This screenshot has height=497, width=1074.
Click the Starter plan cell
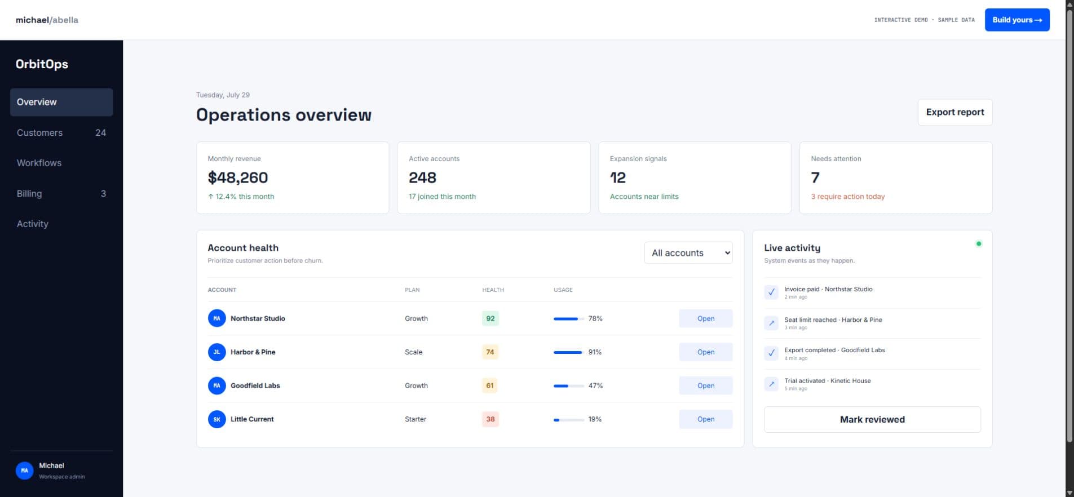416,419
